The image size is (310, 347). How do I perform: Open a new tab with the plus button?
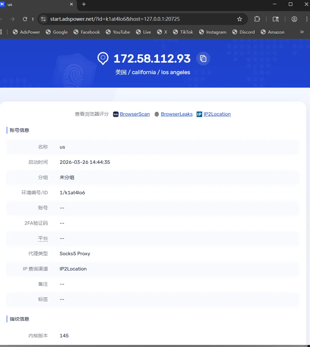(84, 5)
